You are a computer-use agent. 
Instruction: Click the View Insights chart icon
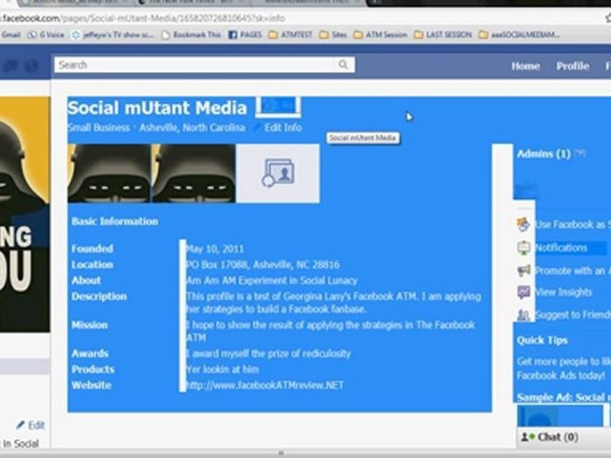[523, 292]
